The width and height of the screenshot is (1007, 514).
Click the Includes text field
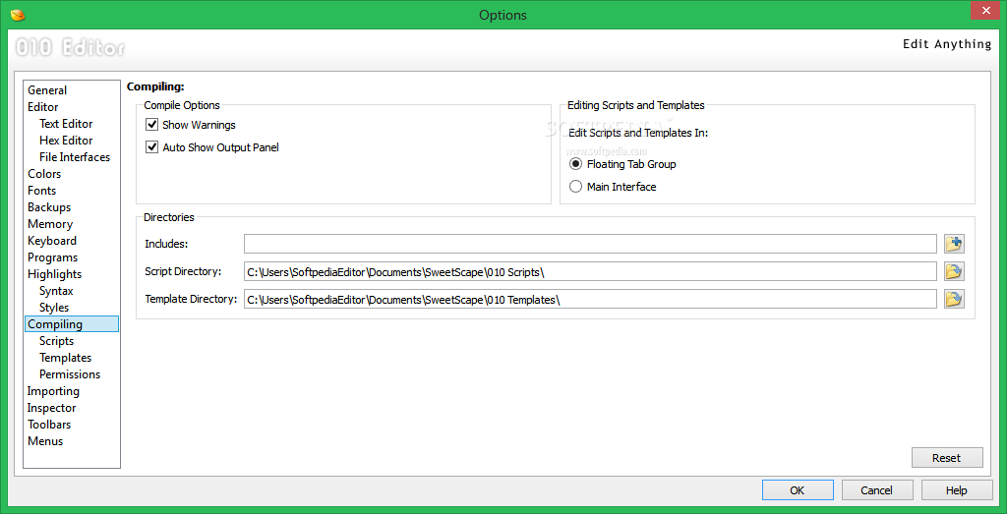tap(590, 244)
